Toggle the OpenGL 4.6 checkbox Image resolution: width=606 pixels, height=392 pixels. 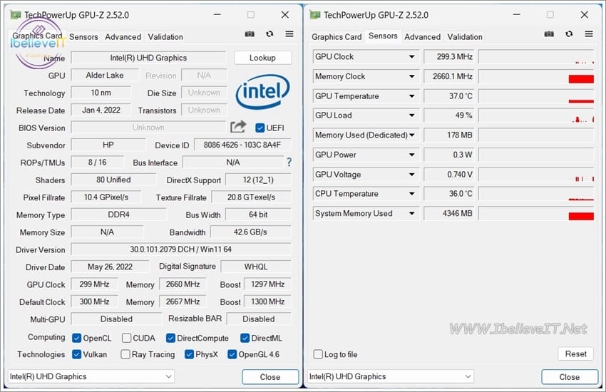point(232,354)
